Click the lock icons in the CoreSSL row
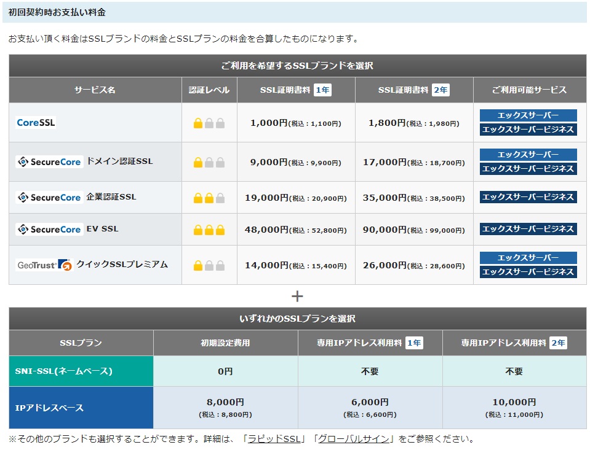The width and height of the screenshot is (590, 450). click(209, 123)
